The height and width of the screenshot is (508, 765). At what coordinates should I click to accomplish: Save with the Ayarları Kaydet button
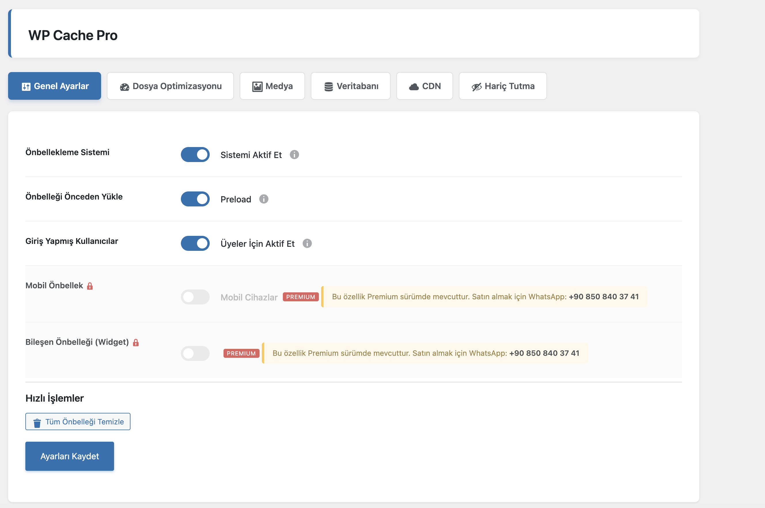pyautogui.click(x=70, y=456)
